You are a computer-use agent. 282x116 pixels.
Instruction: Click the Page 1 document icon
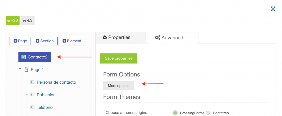26,70
